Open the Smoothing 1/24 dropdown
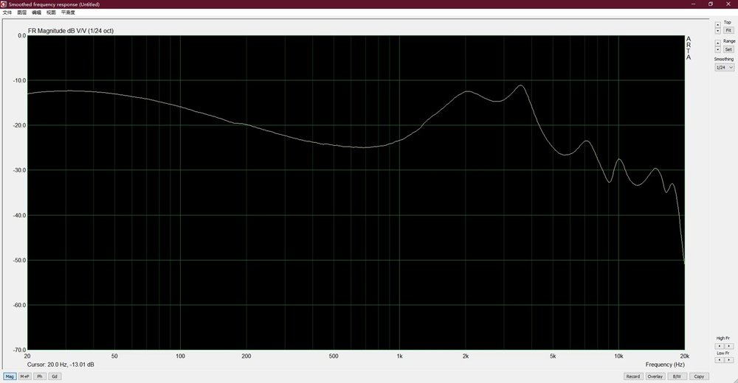Image resolution: width=738 pixels, height=383 pixels. pyautogui.click(x=725, y=68)
